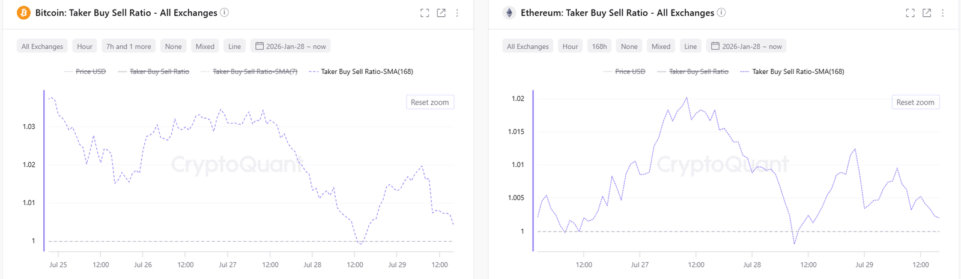The image size is (961, 279).
Task: Open info tooltip beside Bitcoin chart title
Action: click(x=224, y=13)
